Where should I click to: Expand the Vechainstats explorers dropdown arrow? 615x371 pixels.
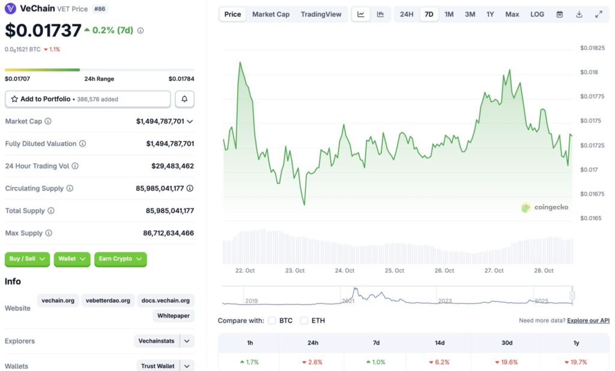click(x=187, y=341)
